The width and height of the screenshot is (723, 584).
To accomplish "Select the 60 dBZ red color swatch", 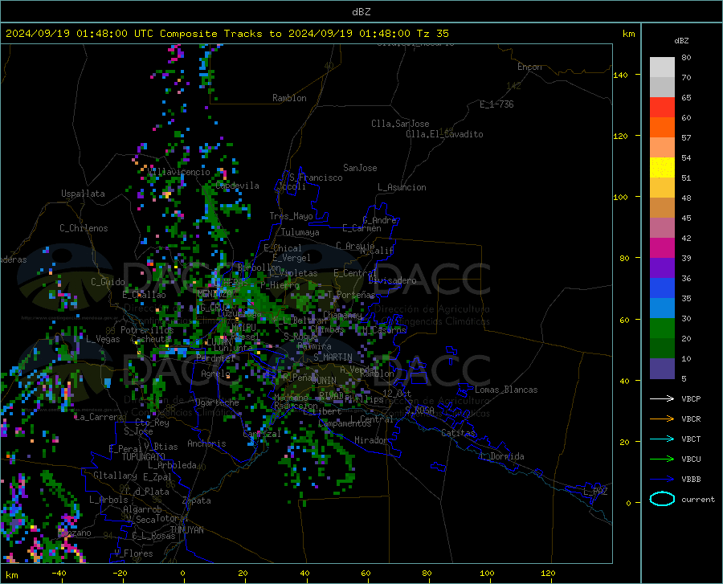I will click(x=662, y=108).
